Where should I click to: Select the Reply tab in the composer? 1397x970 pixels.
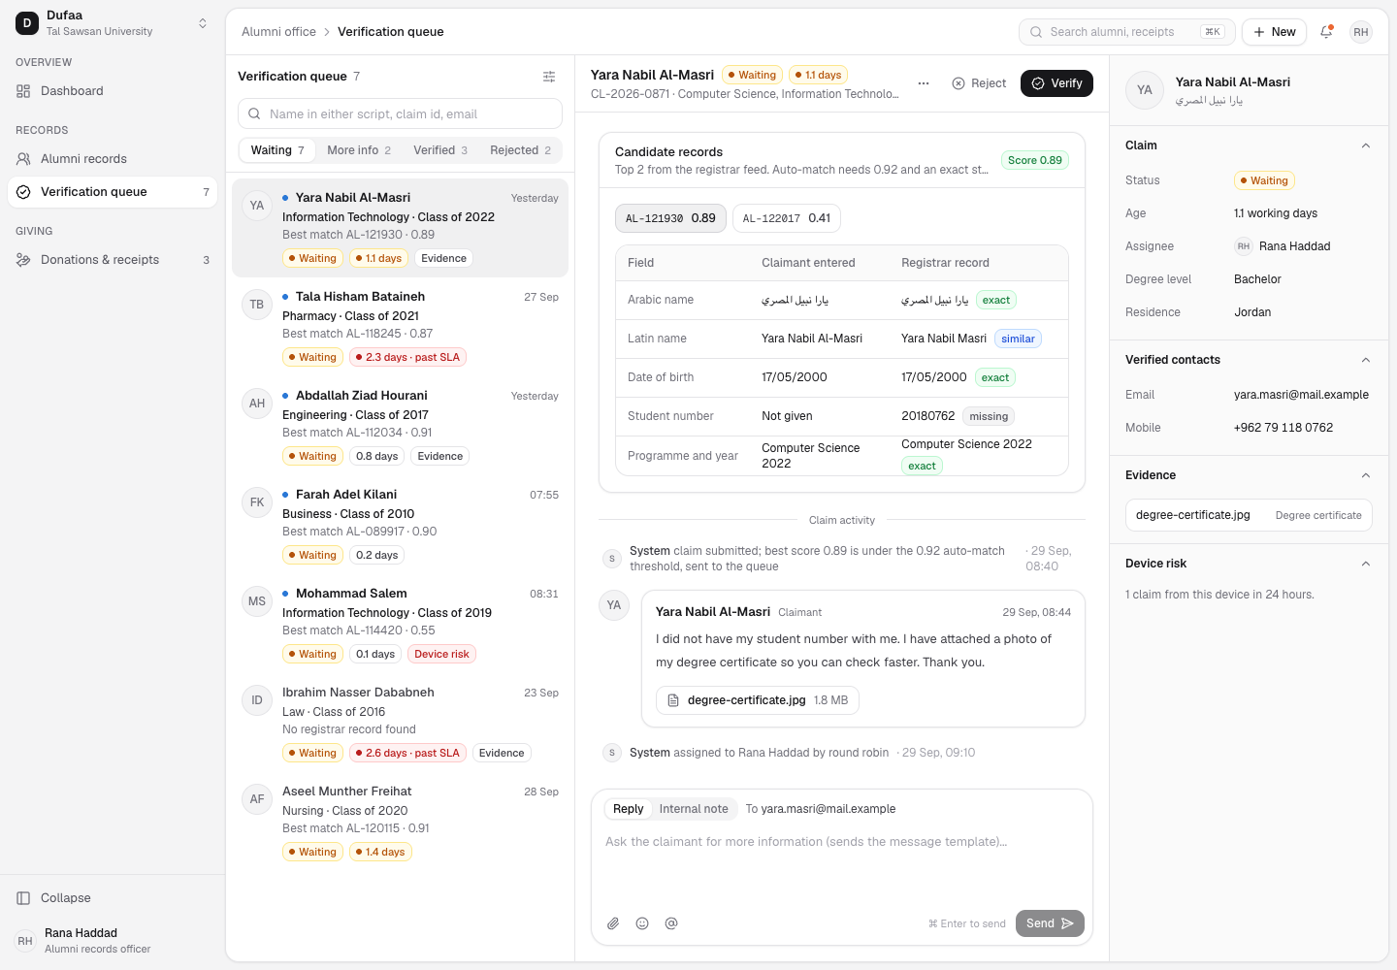click(x=628, y=809)
